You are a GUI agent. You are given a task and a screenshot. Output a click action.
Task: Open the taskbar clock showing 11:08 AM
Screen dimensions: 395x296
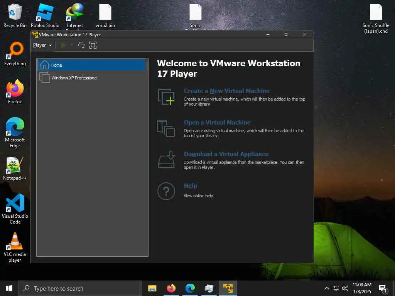(362, 288)
